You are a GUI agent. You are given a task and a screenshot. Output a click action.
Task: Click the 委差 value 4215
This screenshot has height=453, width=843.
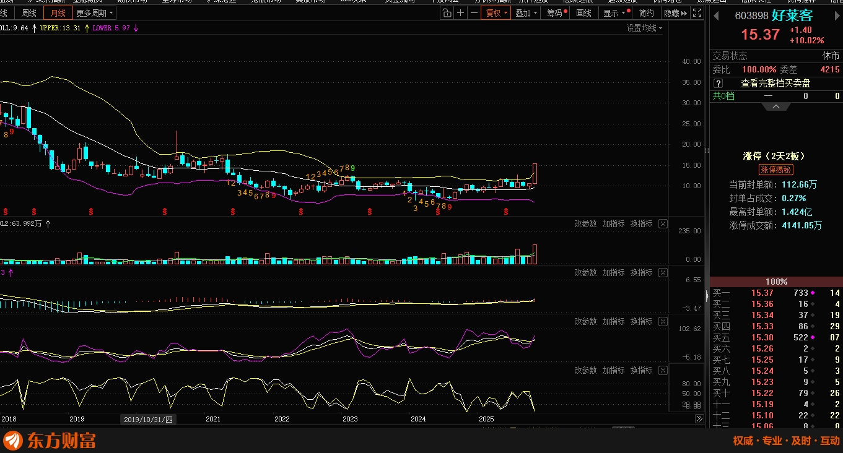(829, 70)
